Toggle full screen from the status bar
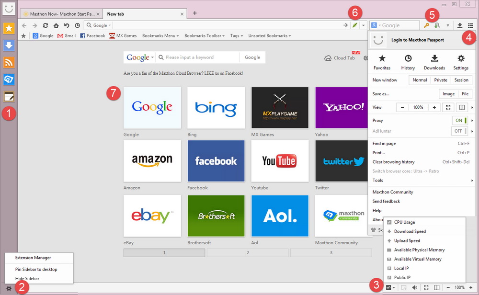The image size is (479, 295). point(426,287)
